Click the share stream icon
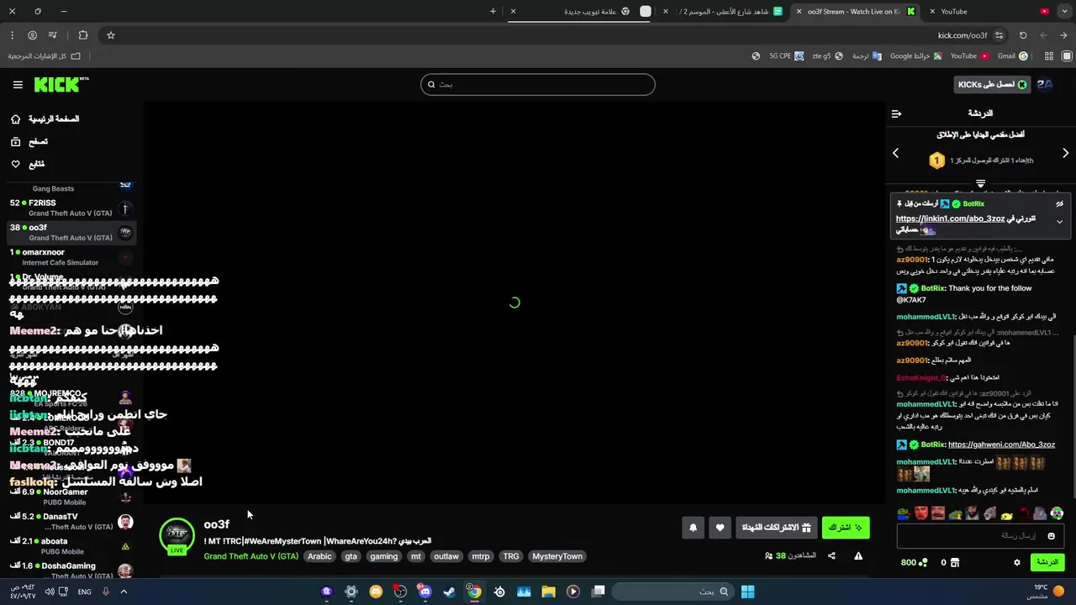This screenshot has height=605, width=1076. point(831,555)
